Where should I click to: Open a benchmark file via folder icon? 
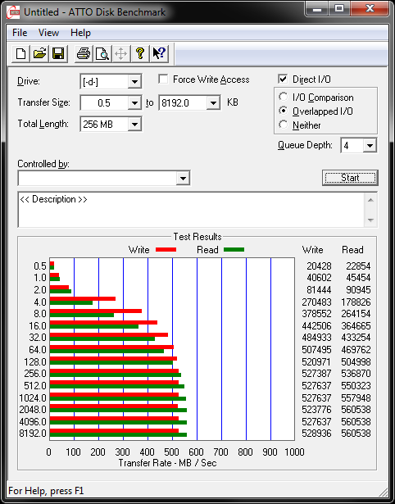click(x=39, y=53)
